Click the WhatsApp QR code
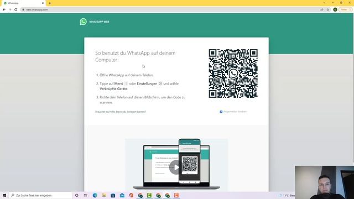The width and height of the screenshot is (354, 199). pos(233,74)
